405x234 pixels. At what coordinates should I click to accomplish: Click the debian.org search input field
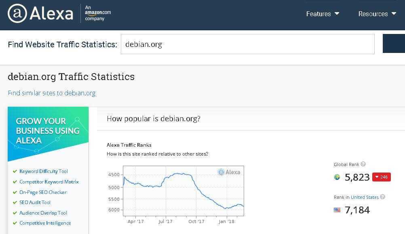[x=247, y=44]
